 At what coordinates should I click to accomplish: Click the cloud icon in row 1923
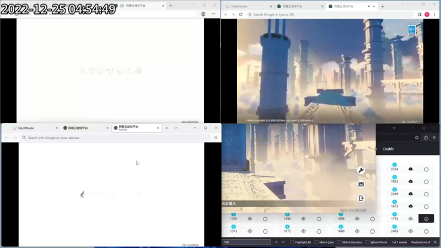[x=411, y=181]
